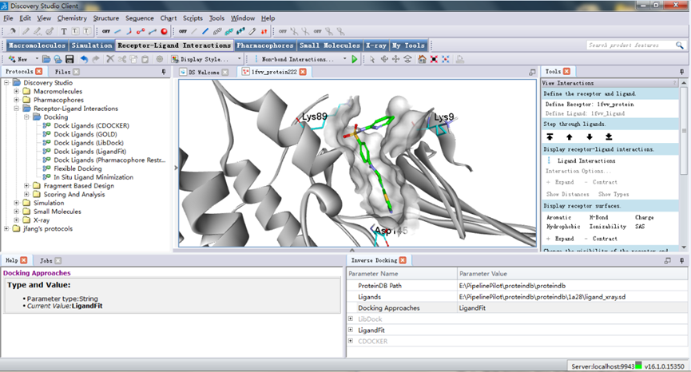Select Flexible Docking protocol
The width and height of the screenshot is (691, 372).
[77, 168]
